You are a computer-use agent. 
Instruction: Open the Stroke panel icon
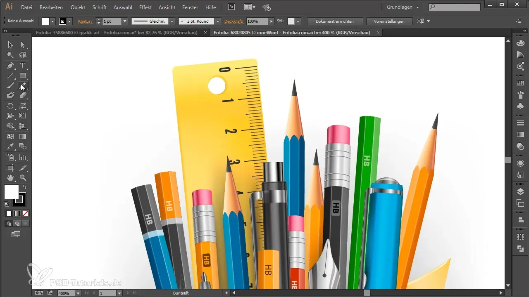click(x=521, y=123)
